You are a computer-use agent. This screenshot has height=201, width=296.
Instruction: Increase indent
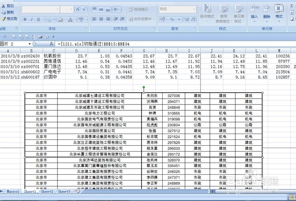[122, 19]
